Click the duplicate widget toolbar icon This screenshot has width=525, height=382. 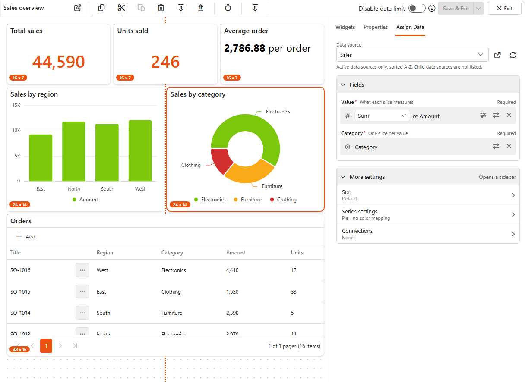101,8
